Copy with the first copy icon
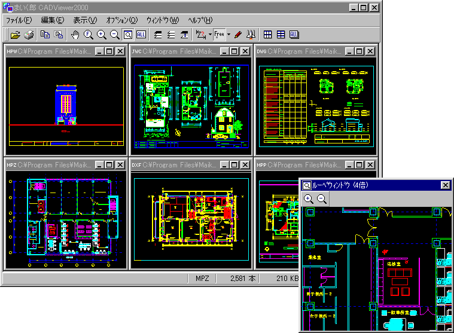 point(45,35)
